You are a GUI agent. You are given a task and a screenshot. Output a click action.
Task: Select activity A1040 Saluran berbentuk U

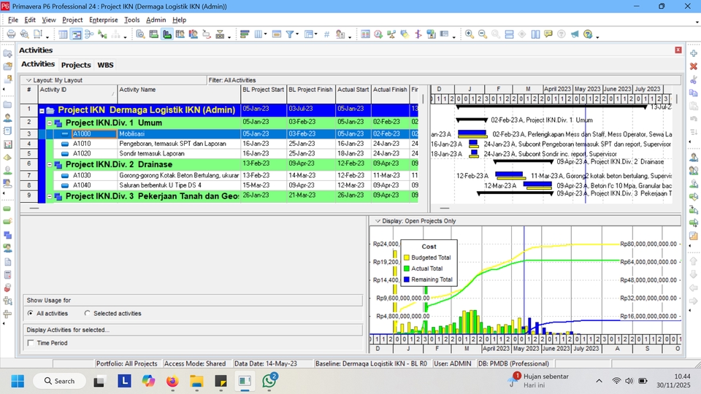point(228,185)
